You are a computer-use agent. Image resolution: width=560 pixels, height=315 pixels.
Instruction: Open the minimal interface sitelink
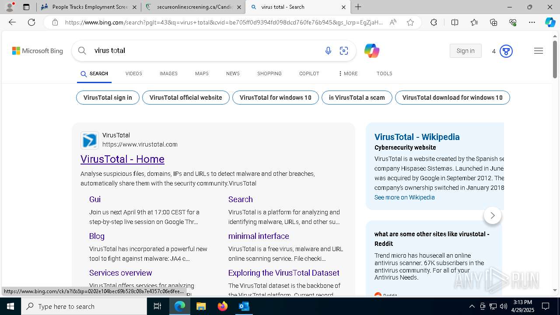pos(259,236)
